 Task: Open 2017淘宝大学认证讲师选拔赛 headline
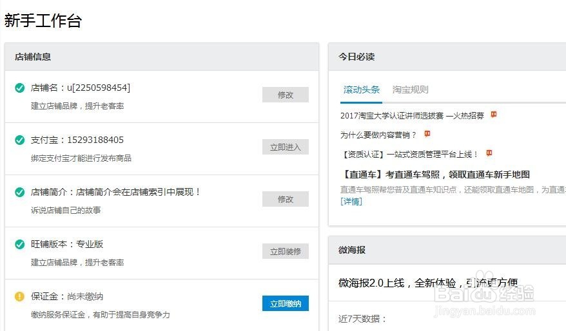click(412, 116)
